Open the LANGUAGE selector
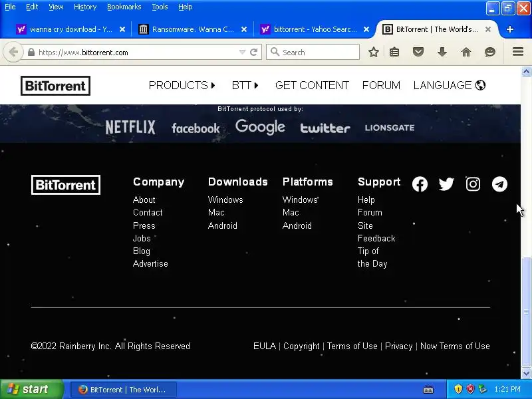 coord(450,85)
